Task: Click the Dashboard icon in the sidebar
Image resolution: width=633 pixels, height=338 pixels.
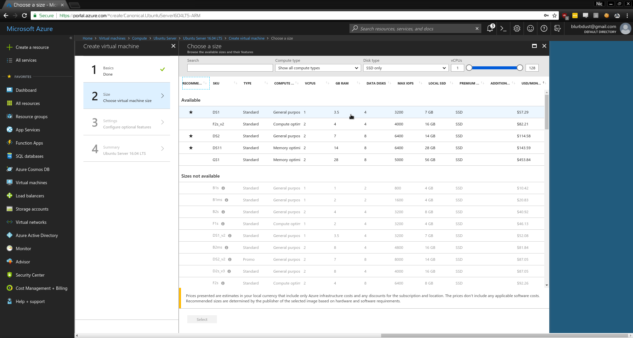Action: tap(10, 90)
